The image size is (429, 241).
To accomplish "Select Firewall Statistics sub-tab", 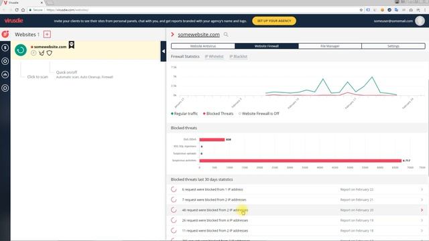I will [x=185, y=56].
